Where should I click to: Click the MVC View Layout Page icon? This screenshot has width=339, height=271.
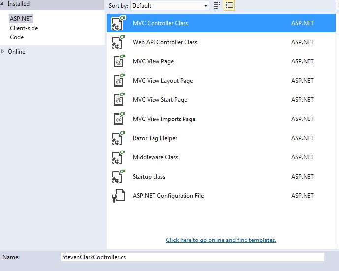[x=119, y=81]
